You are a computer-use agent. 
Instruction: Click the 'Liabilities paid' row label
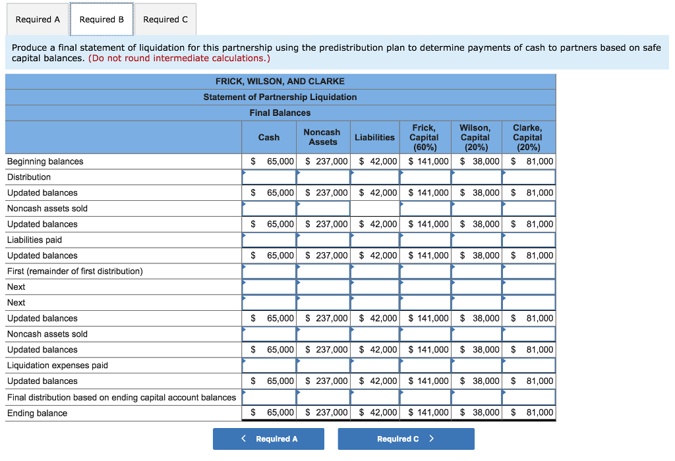(34, 240)
